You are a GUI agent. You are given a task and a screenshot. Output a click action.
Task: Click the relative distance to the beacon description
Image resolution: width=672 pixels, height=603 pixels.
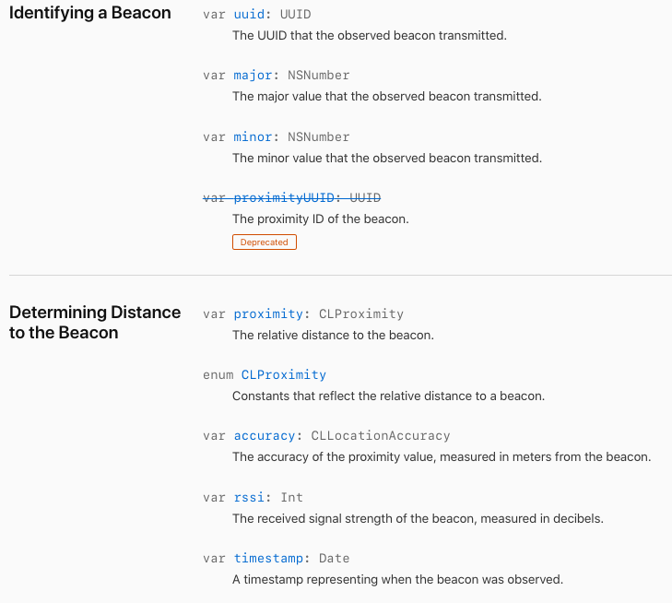coord(333,335)
